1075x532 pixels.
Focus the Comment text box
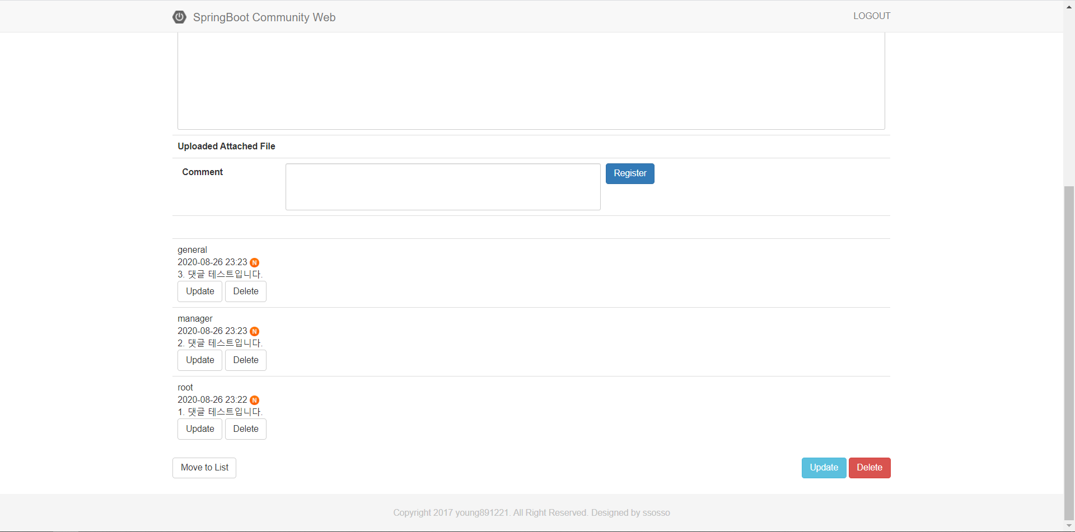[442, 187]
